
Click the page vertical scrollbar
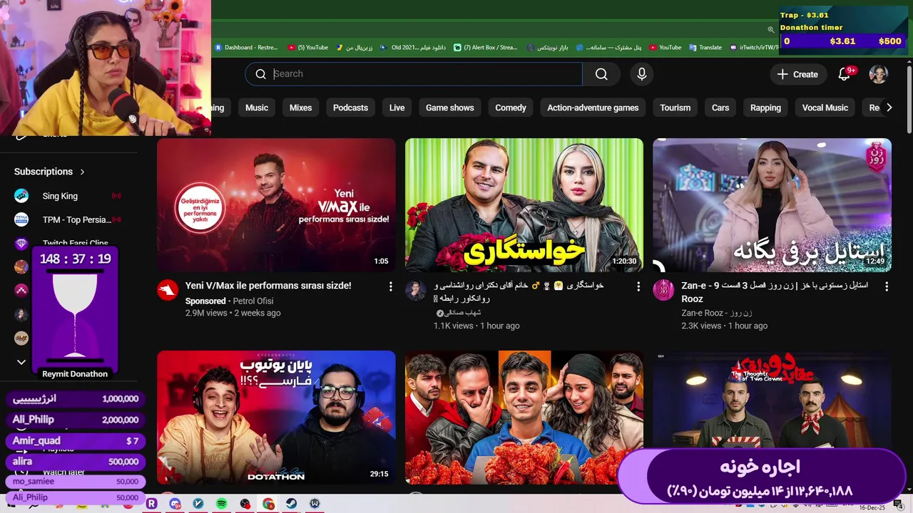[909, 100]
